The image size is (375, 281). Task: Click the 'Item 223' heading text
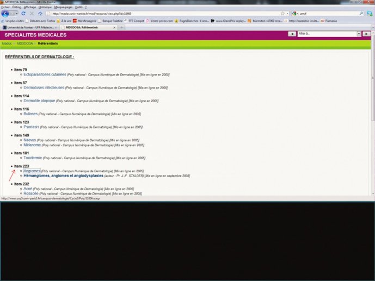pyautogui.click(x=22, y=166)
